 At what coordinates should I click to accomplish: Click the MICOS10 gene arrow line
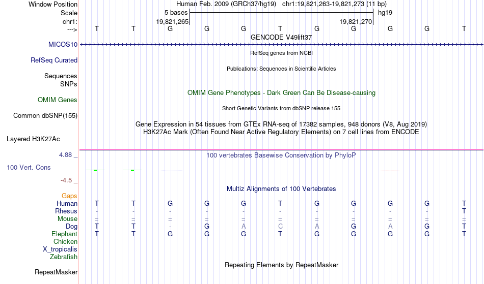point(281,45)
